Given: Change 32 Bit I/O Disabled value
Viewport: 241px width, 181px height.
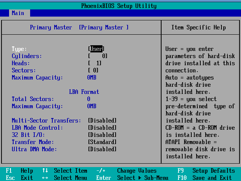Looking at the screenshot, I should (x=102, y=135).
